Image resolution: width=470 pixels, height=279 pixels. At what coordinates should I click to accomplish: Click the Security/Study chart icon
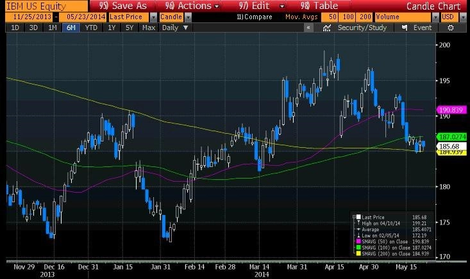(327, 28)
